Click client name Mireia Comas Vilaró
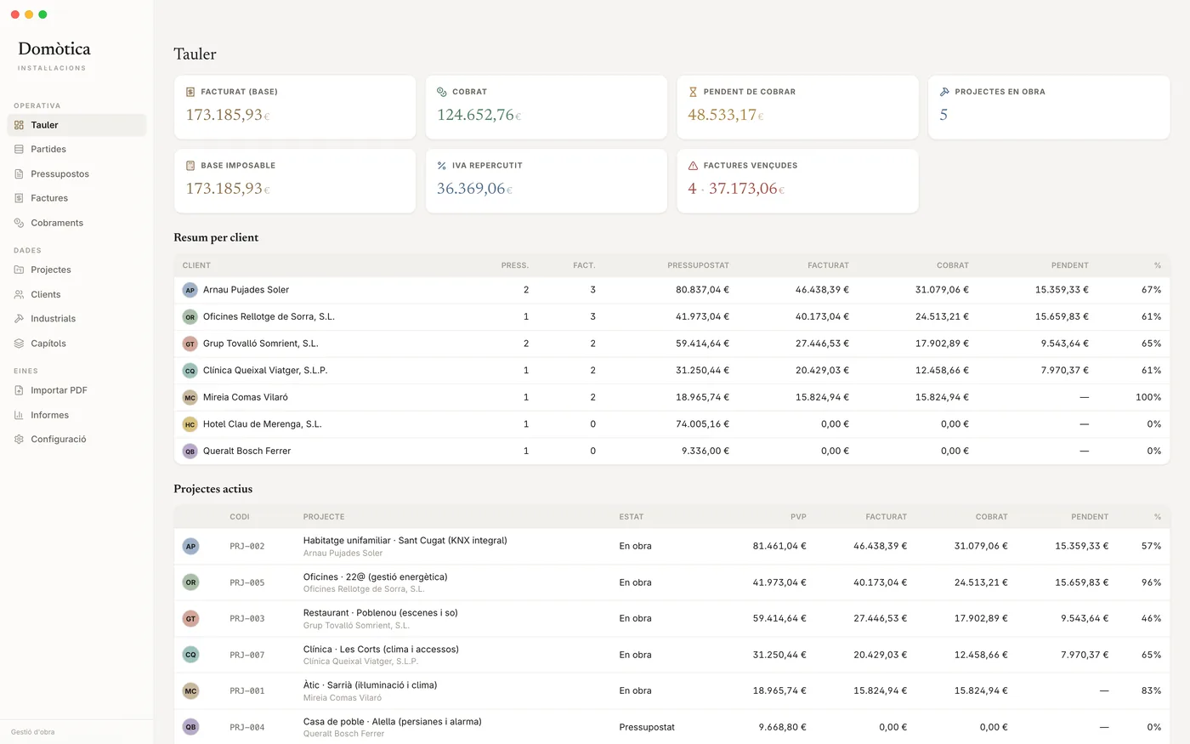Screen dimensions: 1190x744 (246, 397)
